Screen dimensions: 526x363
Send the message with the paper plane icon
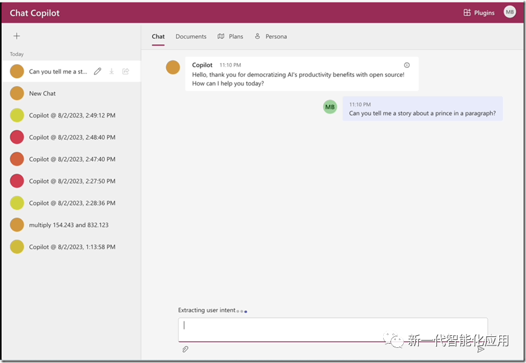coord(481,349)
